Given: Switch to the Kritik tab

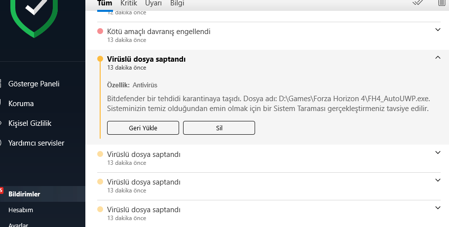Looking at the screenshot, I should tap(129, 3).
